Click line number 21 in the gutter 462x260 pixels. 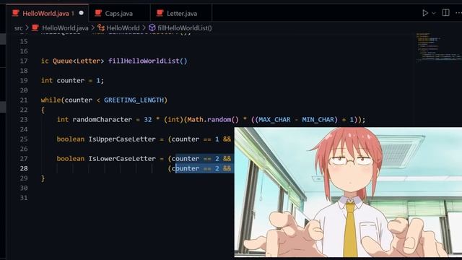[24, 100]
